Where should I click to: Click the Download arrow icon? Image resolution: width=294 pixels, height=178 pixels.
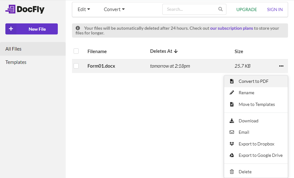(x=232, y=121)
